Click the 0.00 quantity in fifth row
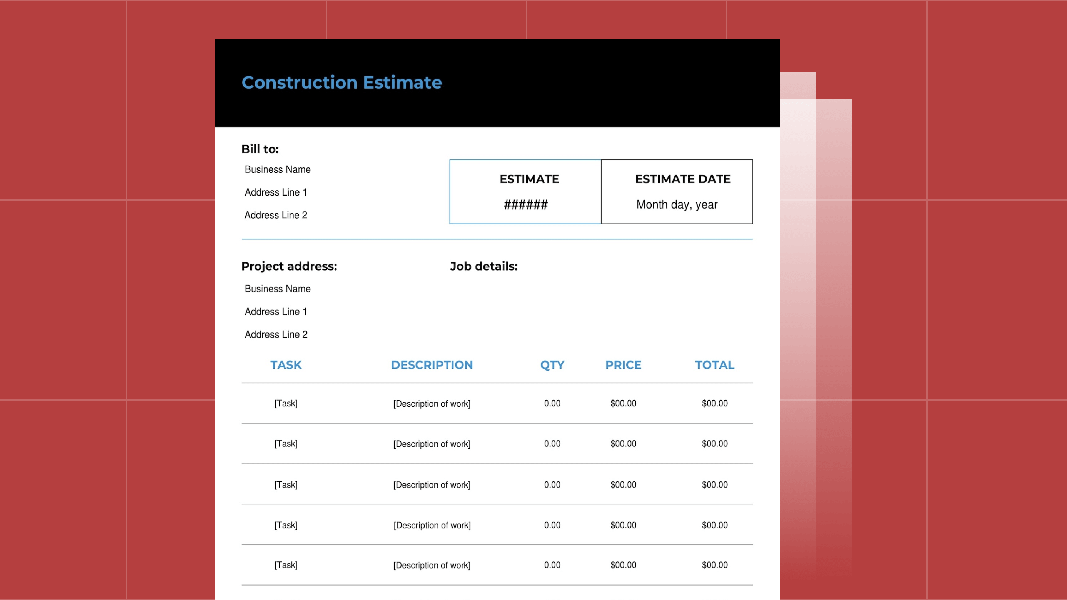 pyautogui.click(x=552, y=565)
